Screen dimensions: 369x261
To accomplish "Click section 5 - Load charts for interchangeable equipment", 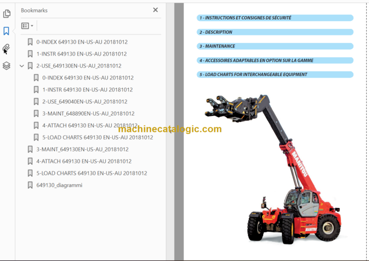I will 275,75.
